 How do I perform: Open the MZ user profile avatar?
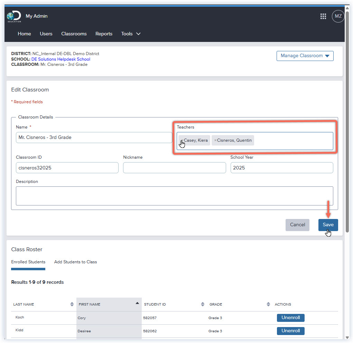pyautogui.click(x=338, y=16)
